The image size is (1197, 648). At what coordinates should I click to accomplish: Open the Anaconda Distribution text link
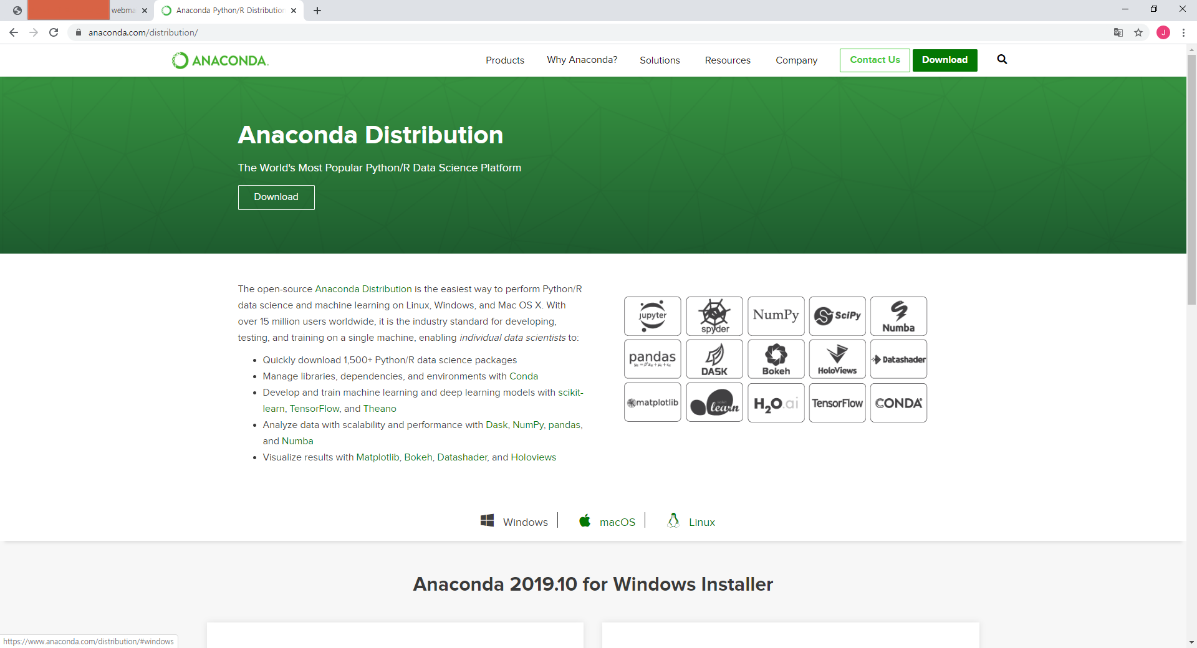point(363,289)
